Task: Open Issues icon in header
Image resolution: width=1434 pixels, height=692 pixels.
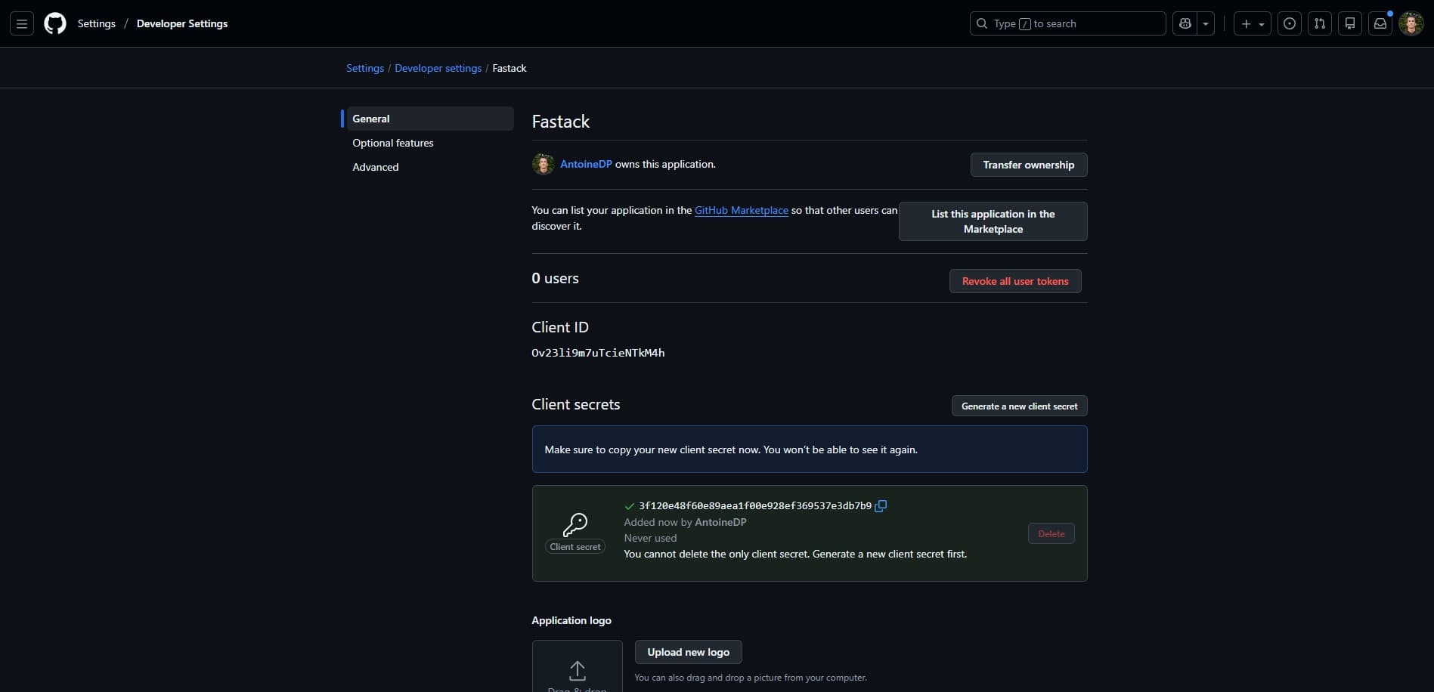Action: point(1290,23)
